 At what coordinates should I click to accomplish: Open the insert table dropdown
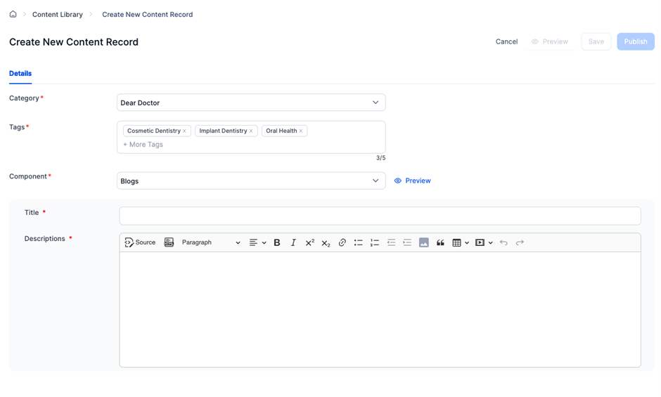click(461, 242)
